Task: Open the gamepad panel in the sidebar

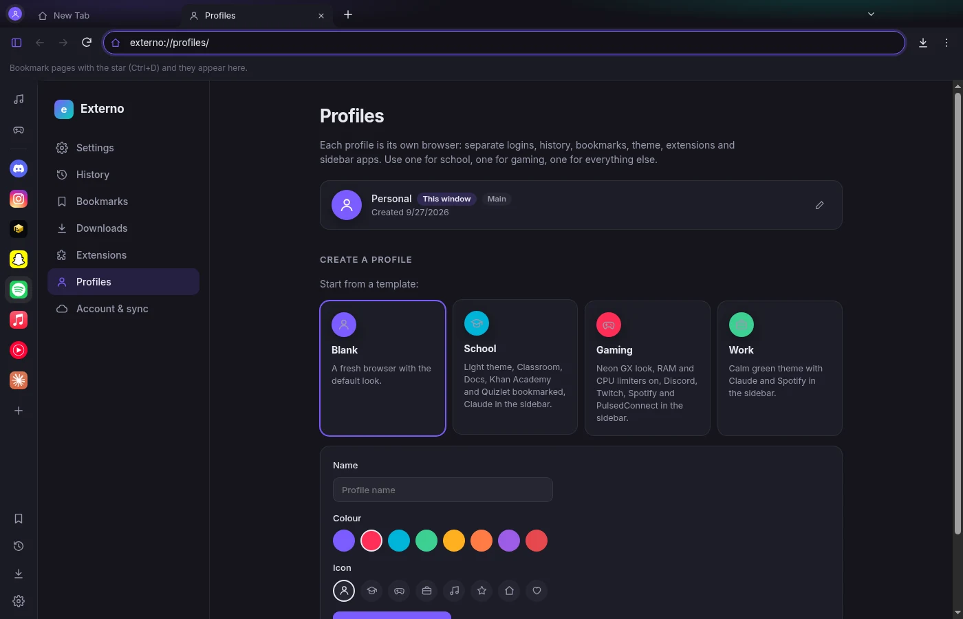Action: pyautogui.click(x=19, y=129)
